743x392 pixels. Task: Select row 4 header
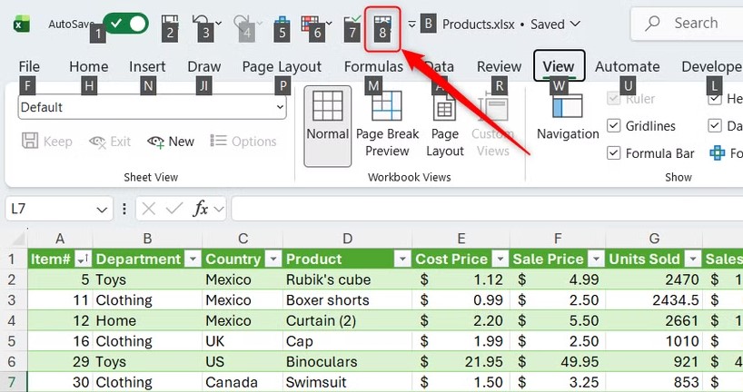click(x=13, y=320)
